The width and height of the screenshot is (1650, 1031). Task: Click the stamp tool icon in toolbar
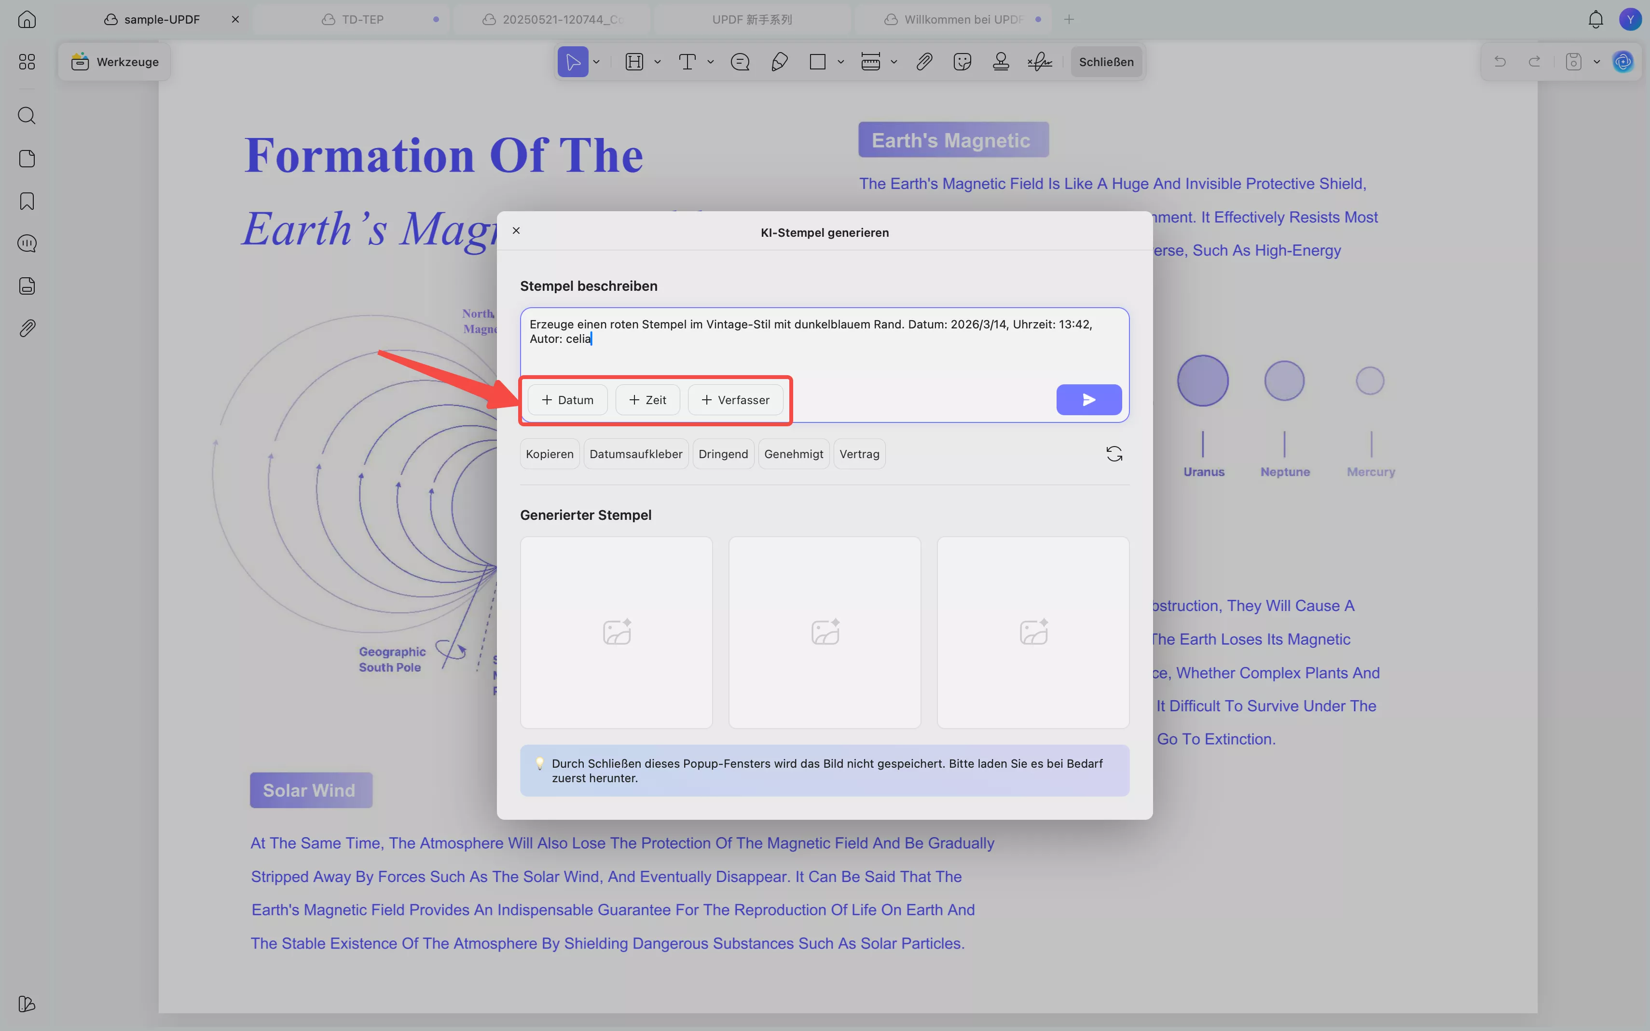tap(1001, 62)
